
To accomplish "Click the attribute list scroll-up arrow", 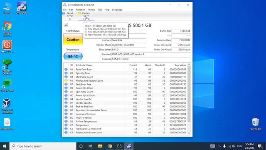I will point(189,65).
